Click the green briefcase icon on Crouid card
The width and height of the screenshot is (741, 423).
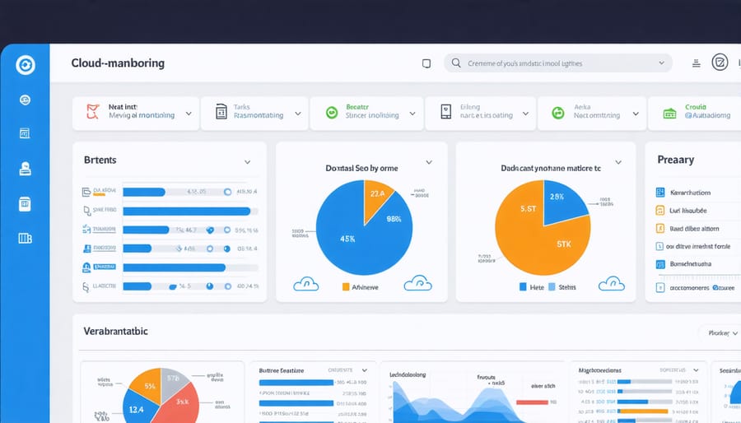click(x=669, y=114)
